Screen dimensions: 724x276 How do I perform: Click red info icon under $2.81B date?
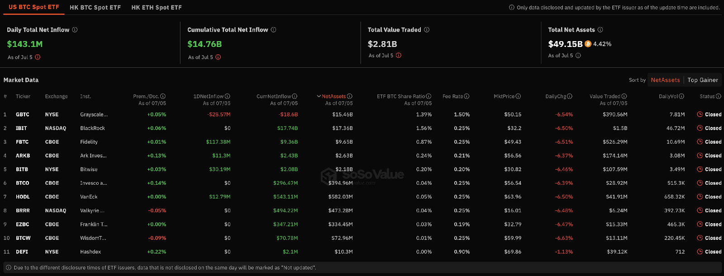point(399,56)
